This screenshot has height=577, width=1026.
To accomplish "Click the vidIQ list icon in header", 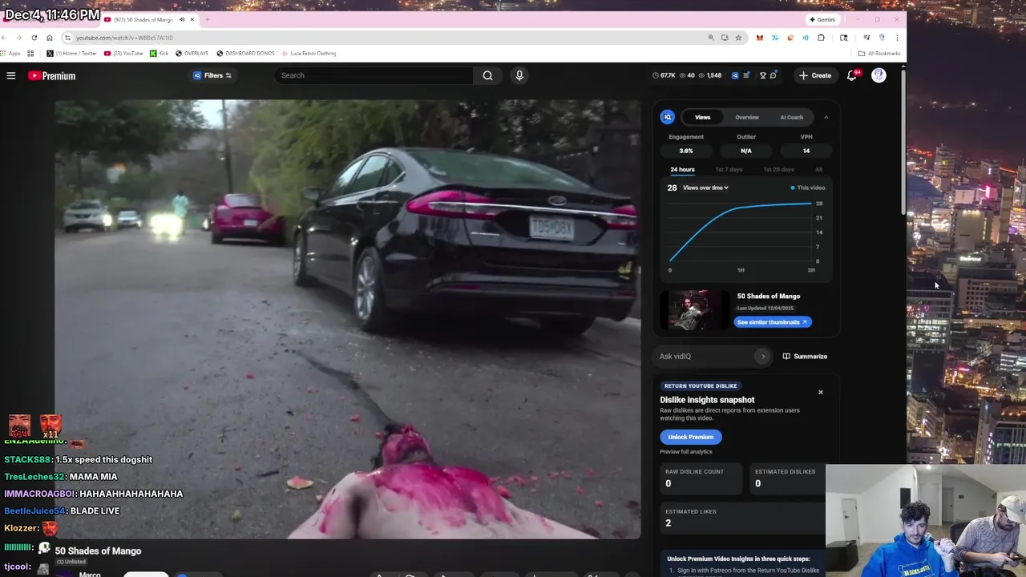I will [x=746, y=75].
